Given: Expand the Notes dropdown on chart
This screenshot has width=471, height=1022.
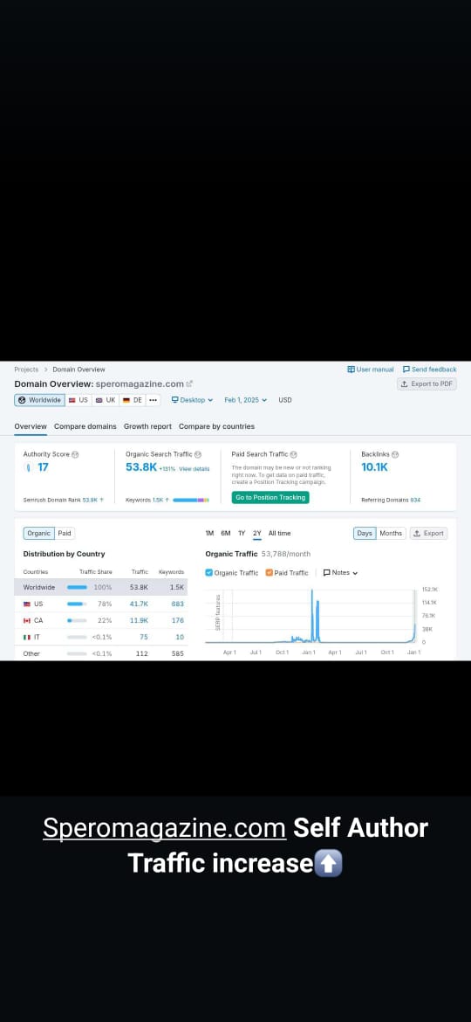Looking at the screenshot, I should coord(341,572).
